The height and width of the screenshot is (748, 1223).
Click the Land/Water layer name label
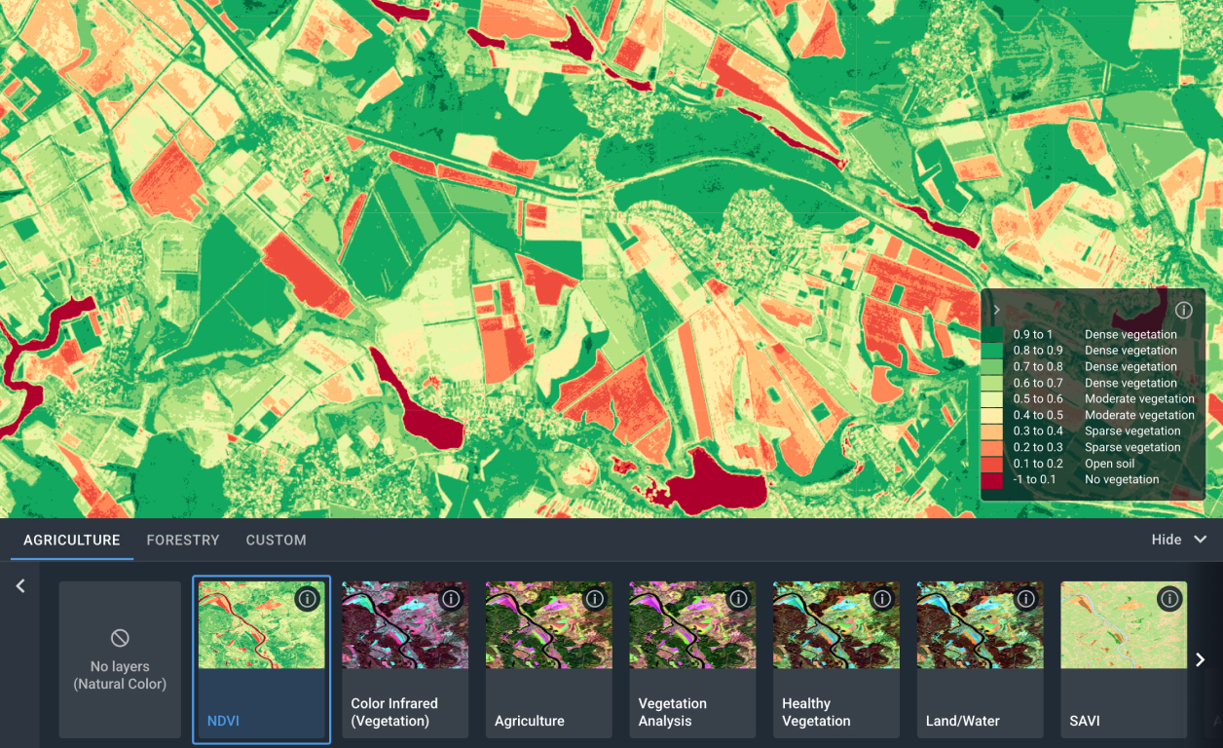pos(963,721)
